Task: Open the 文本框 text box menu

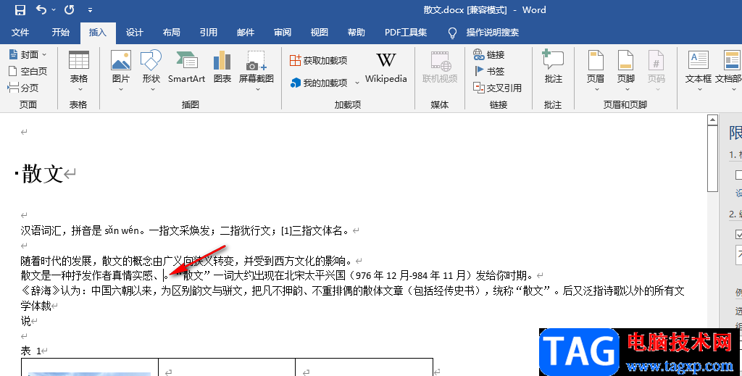Action: [698, 72]
